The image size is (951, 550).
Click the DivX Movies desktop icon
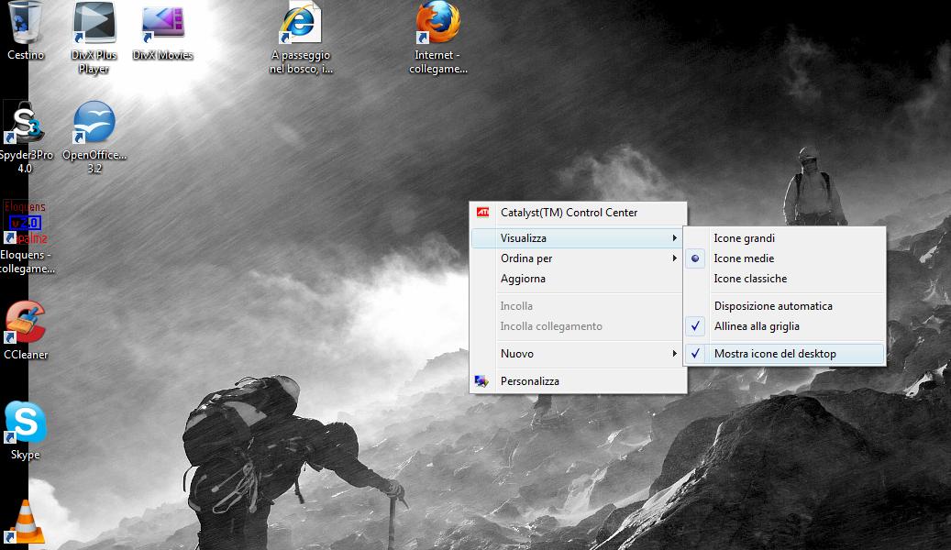click(x=163, y=25)
